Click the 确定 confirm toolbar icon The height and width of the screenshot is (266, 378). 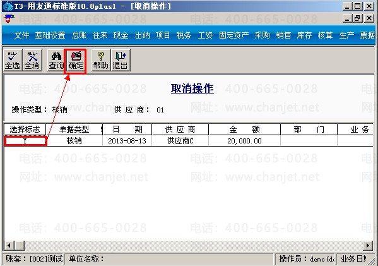(x=76, y=60)
